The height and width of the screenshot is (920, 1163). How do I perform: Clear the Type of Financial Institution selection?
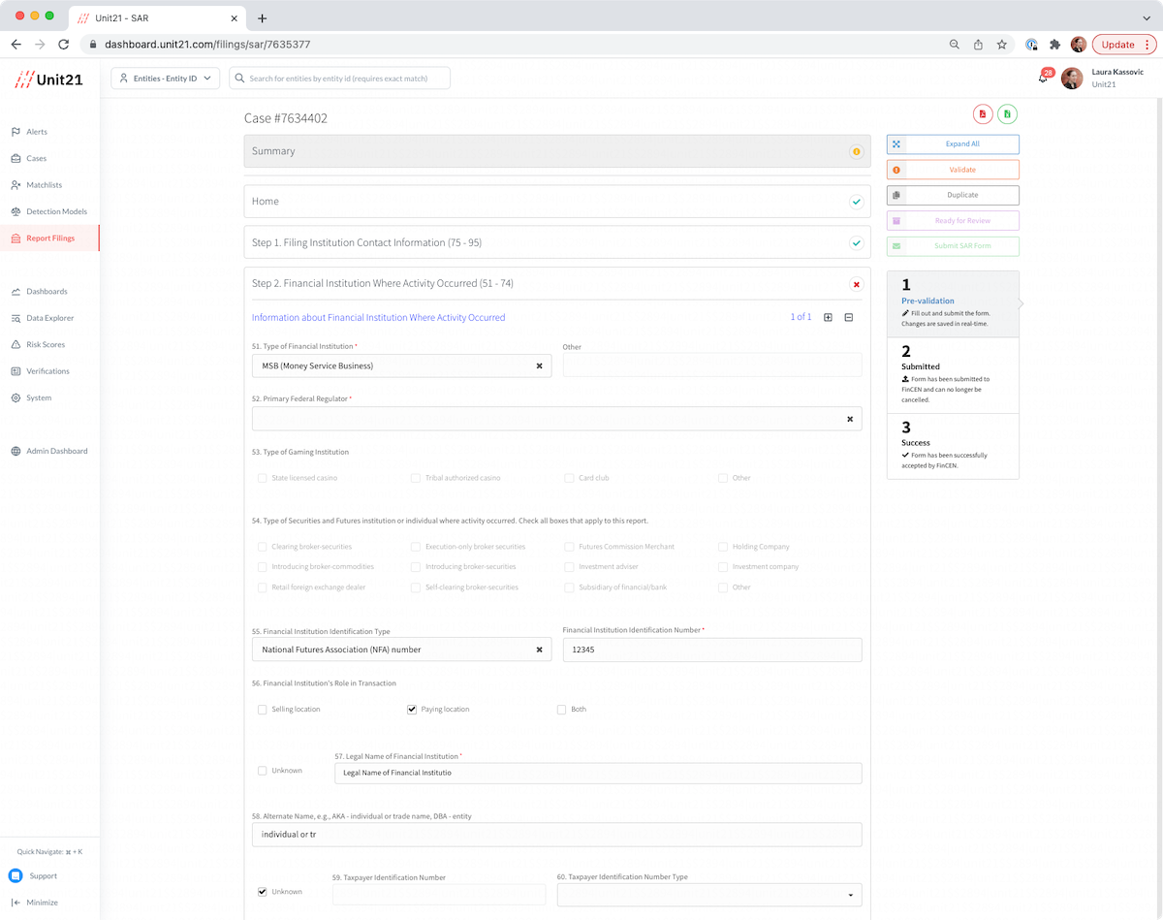540,365
